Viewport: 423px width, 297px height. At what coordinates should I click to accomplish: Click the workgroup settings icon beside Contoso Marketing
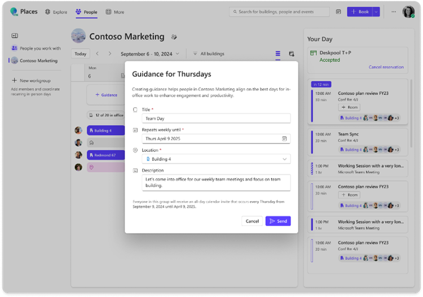click(x=174, y=37)
